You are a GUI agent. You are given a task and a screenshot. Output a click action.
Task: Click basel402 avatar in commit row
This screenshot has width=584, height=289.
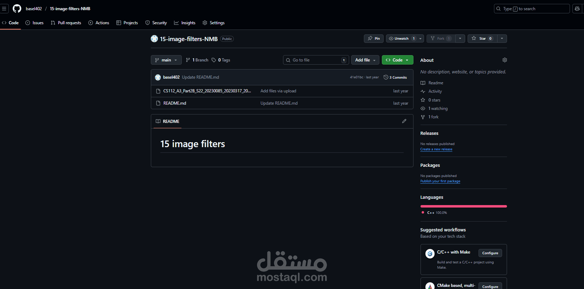158,77
